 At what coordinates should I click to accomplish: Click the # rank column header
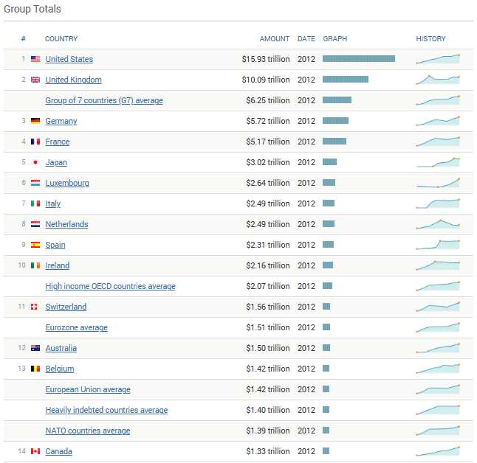pyautogui.click(x=24, y=39)
